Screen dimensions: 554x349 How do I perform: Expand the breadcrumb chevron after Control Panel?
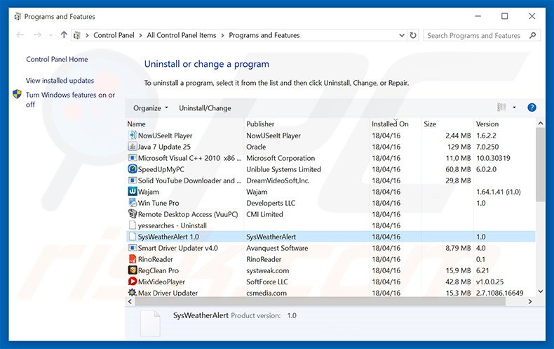[x=141, y=35]
